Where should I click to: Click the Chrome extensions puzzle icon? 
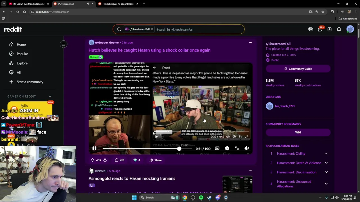pos(332,12)
